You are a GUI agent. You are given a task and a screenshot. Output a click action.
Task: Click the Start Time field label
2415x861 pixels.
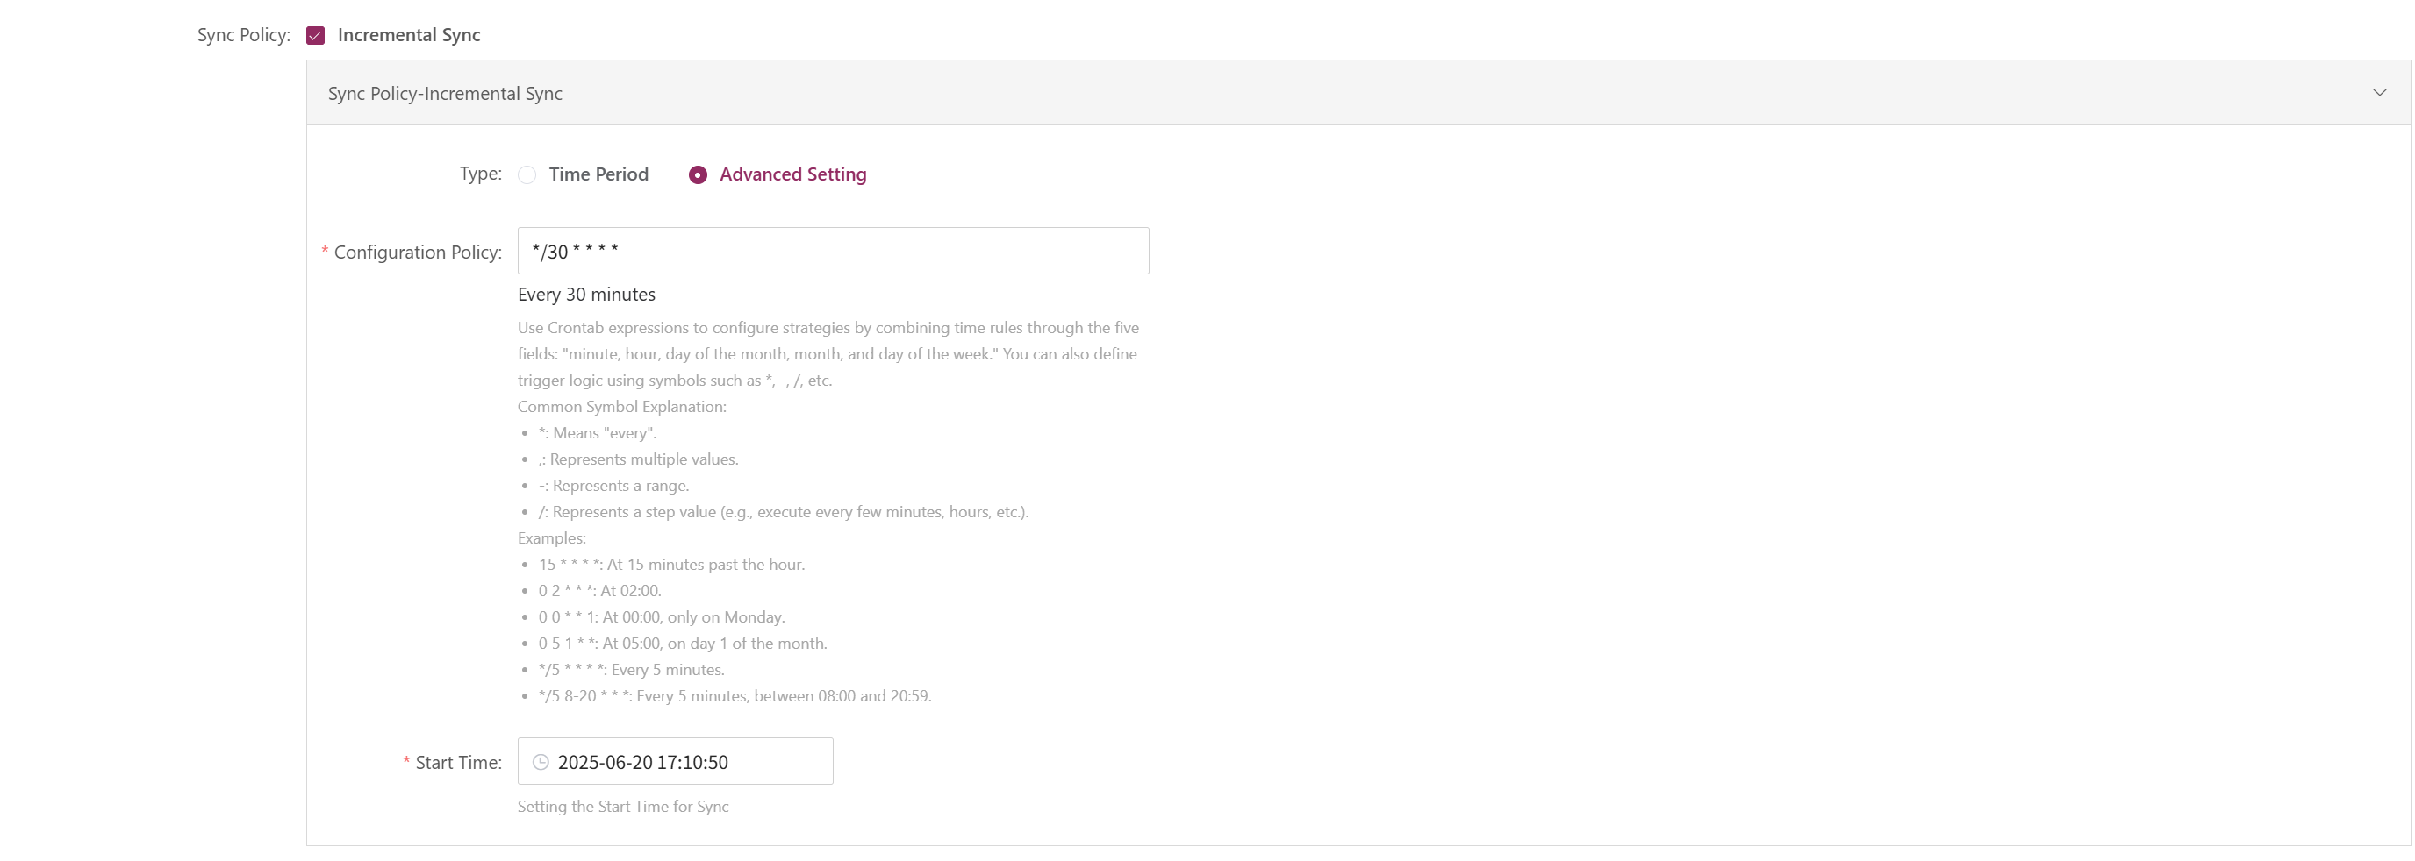[x=458, y=763]
